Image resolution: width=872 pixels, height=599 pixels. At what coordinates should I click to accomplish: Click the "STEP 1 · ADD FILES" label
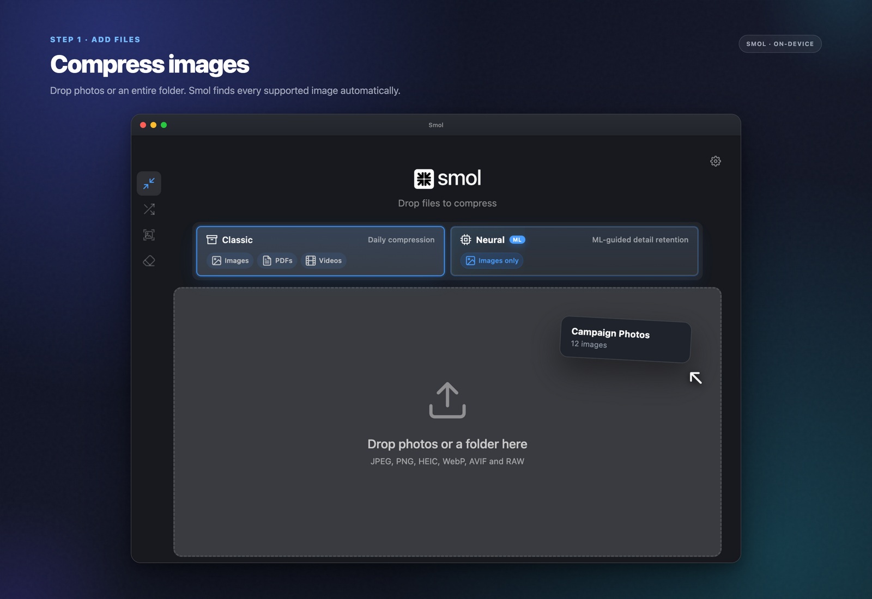[95, 40]
